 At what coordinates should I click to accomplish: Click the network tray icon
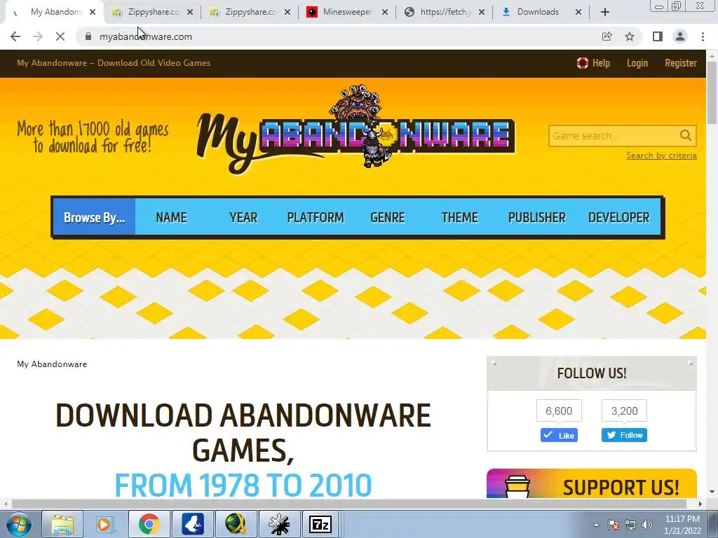(630, 525)
